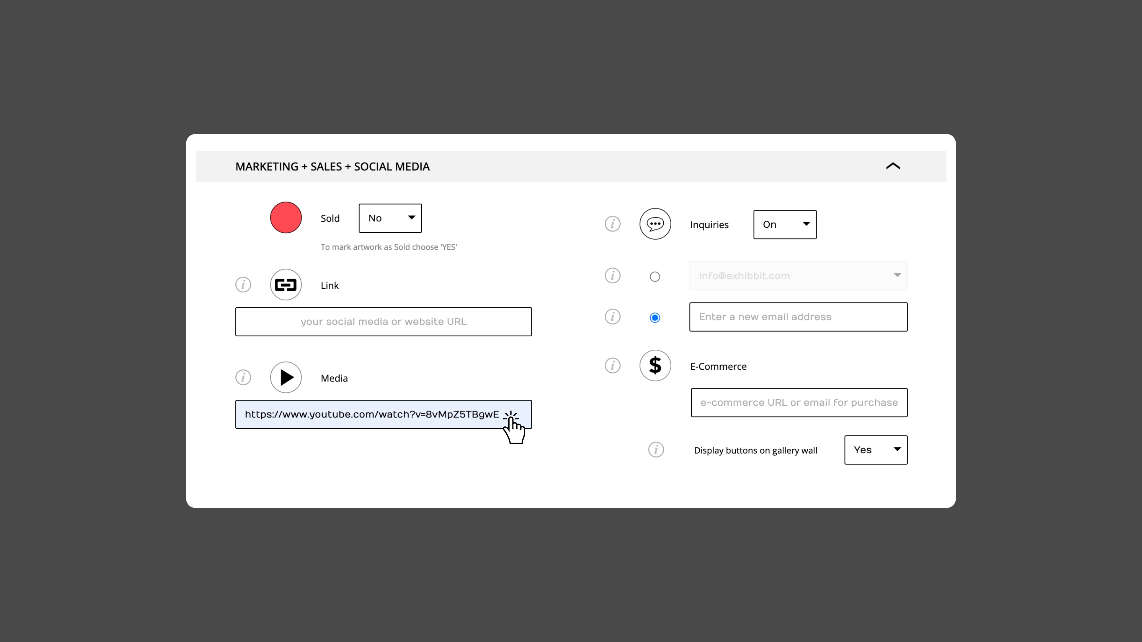Viewport: 1142px width, 642px height.
Task: Select the info@exhibbit.com radio button
Action: coord(654,277)
